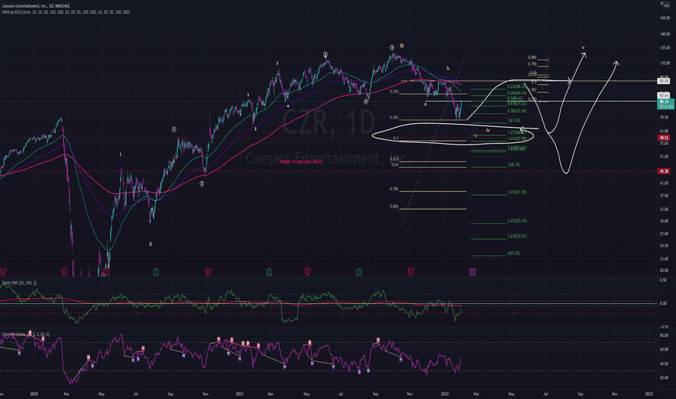Image resolution: width=676 pixels, height=399 pixels.
Task: Click the 2.618(37.29) Fibonacci extension label
Action: [x=516, y=192]
